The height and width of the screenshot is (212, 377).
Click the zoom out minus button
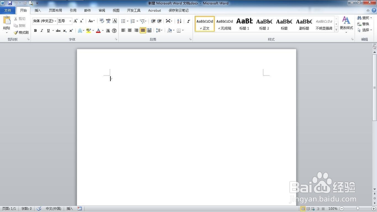(x=342, y=209)
